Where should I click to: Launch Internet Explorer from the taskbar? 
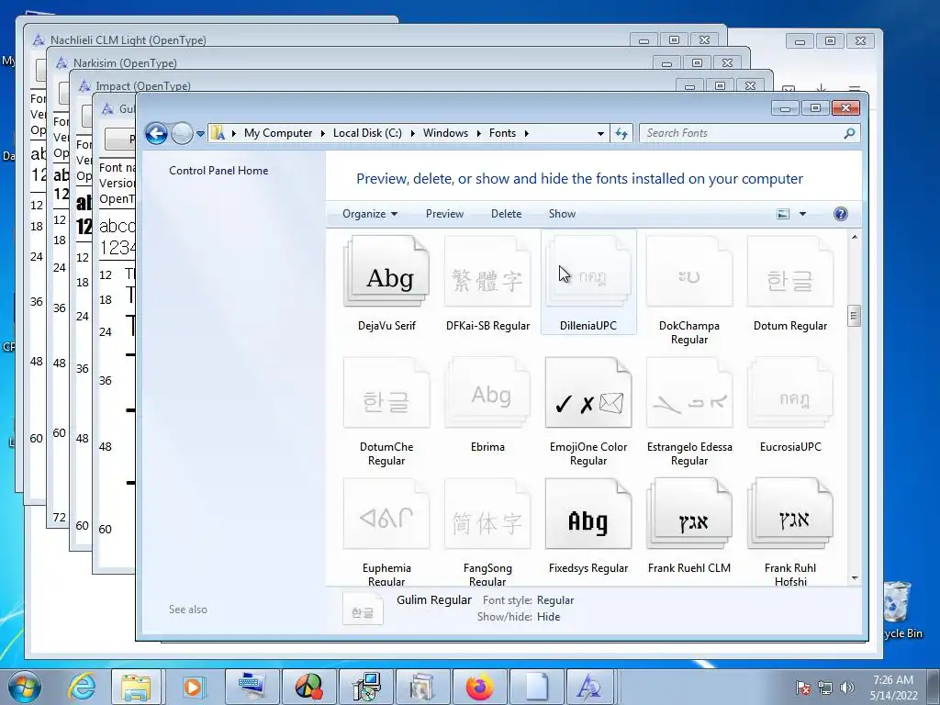click(81, 687)
